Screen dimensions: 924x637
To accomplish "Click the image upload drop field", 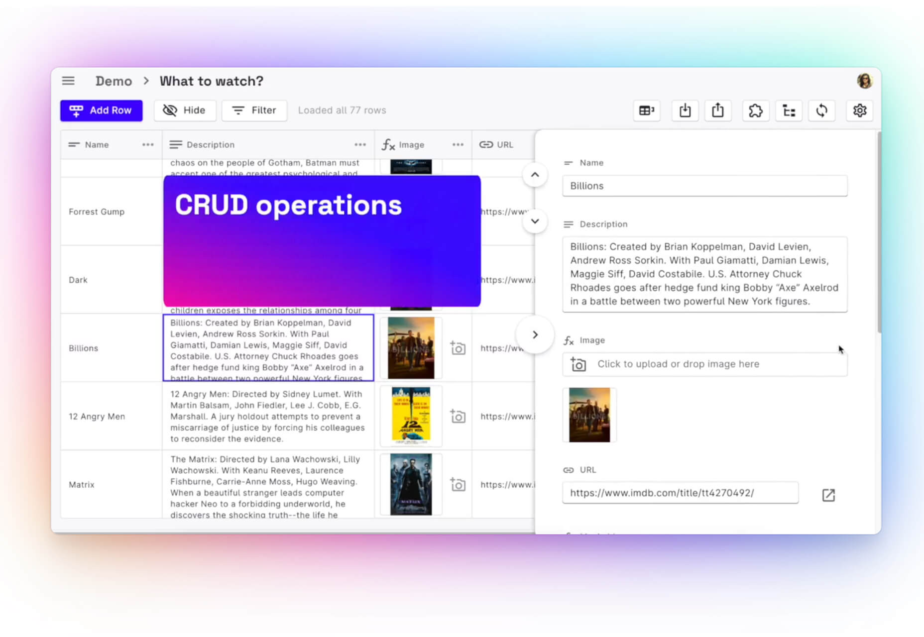I will pos(704,364).
